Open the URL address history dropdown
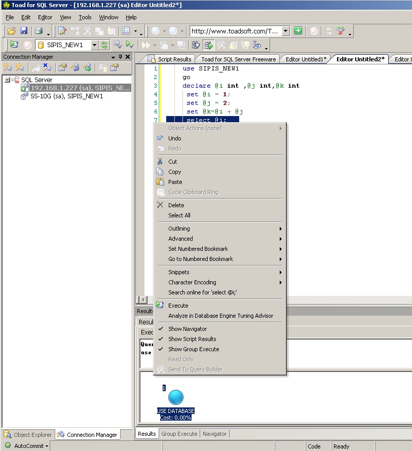Image resolution: width=412 pixels, height=451 pixels. [285, 30]
